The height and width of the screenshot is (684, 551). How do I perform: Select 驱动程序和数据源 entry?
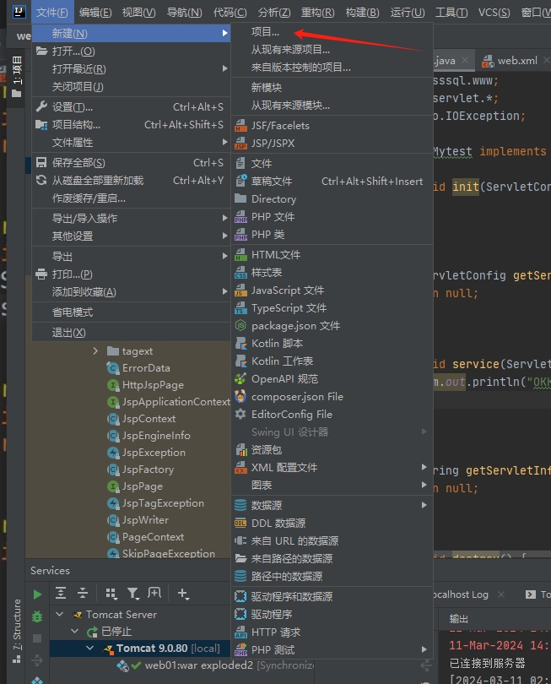(332, 596)
